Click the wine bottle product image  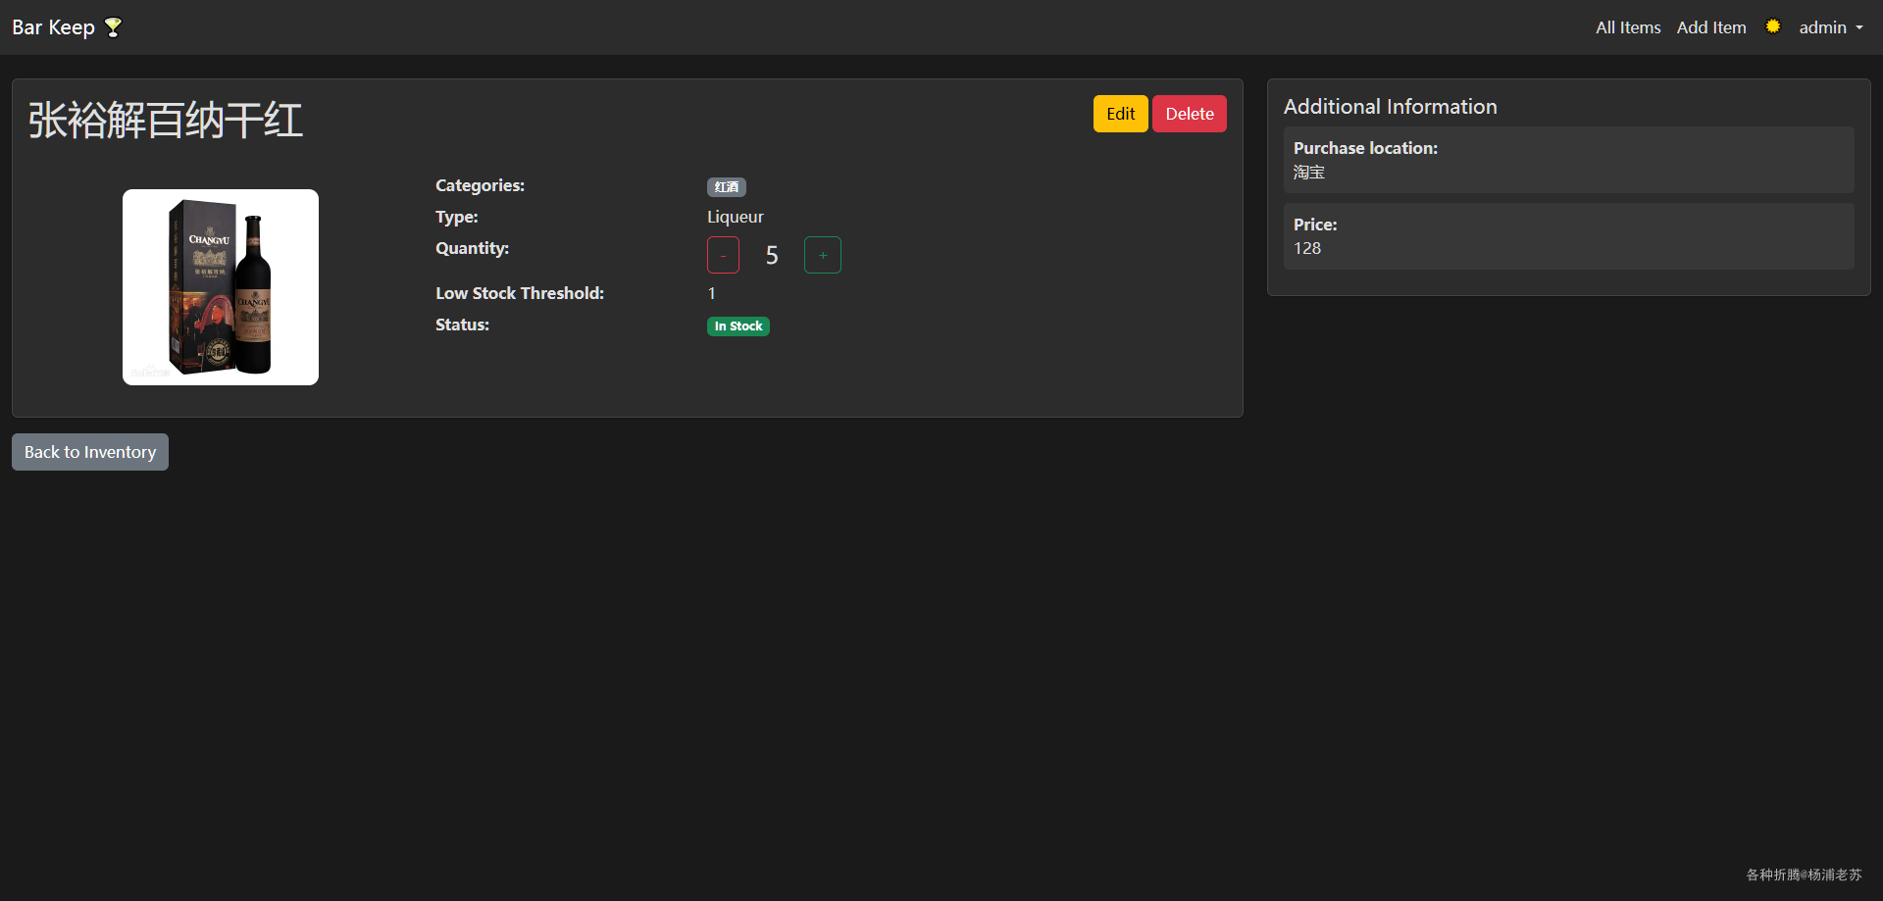tap(221, 287)
